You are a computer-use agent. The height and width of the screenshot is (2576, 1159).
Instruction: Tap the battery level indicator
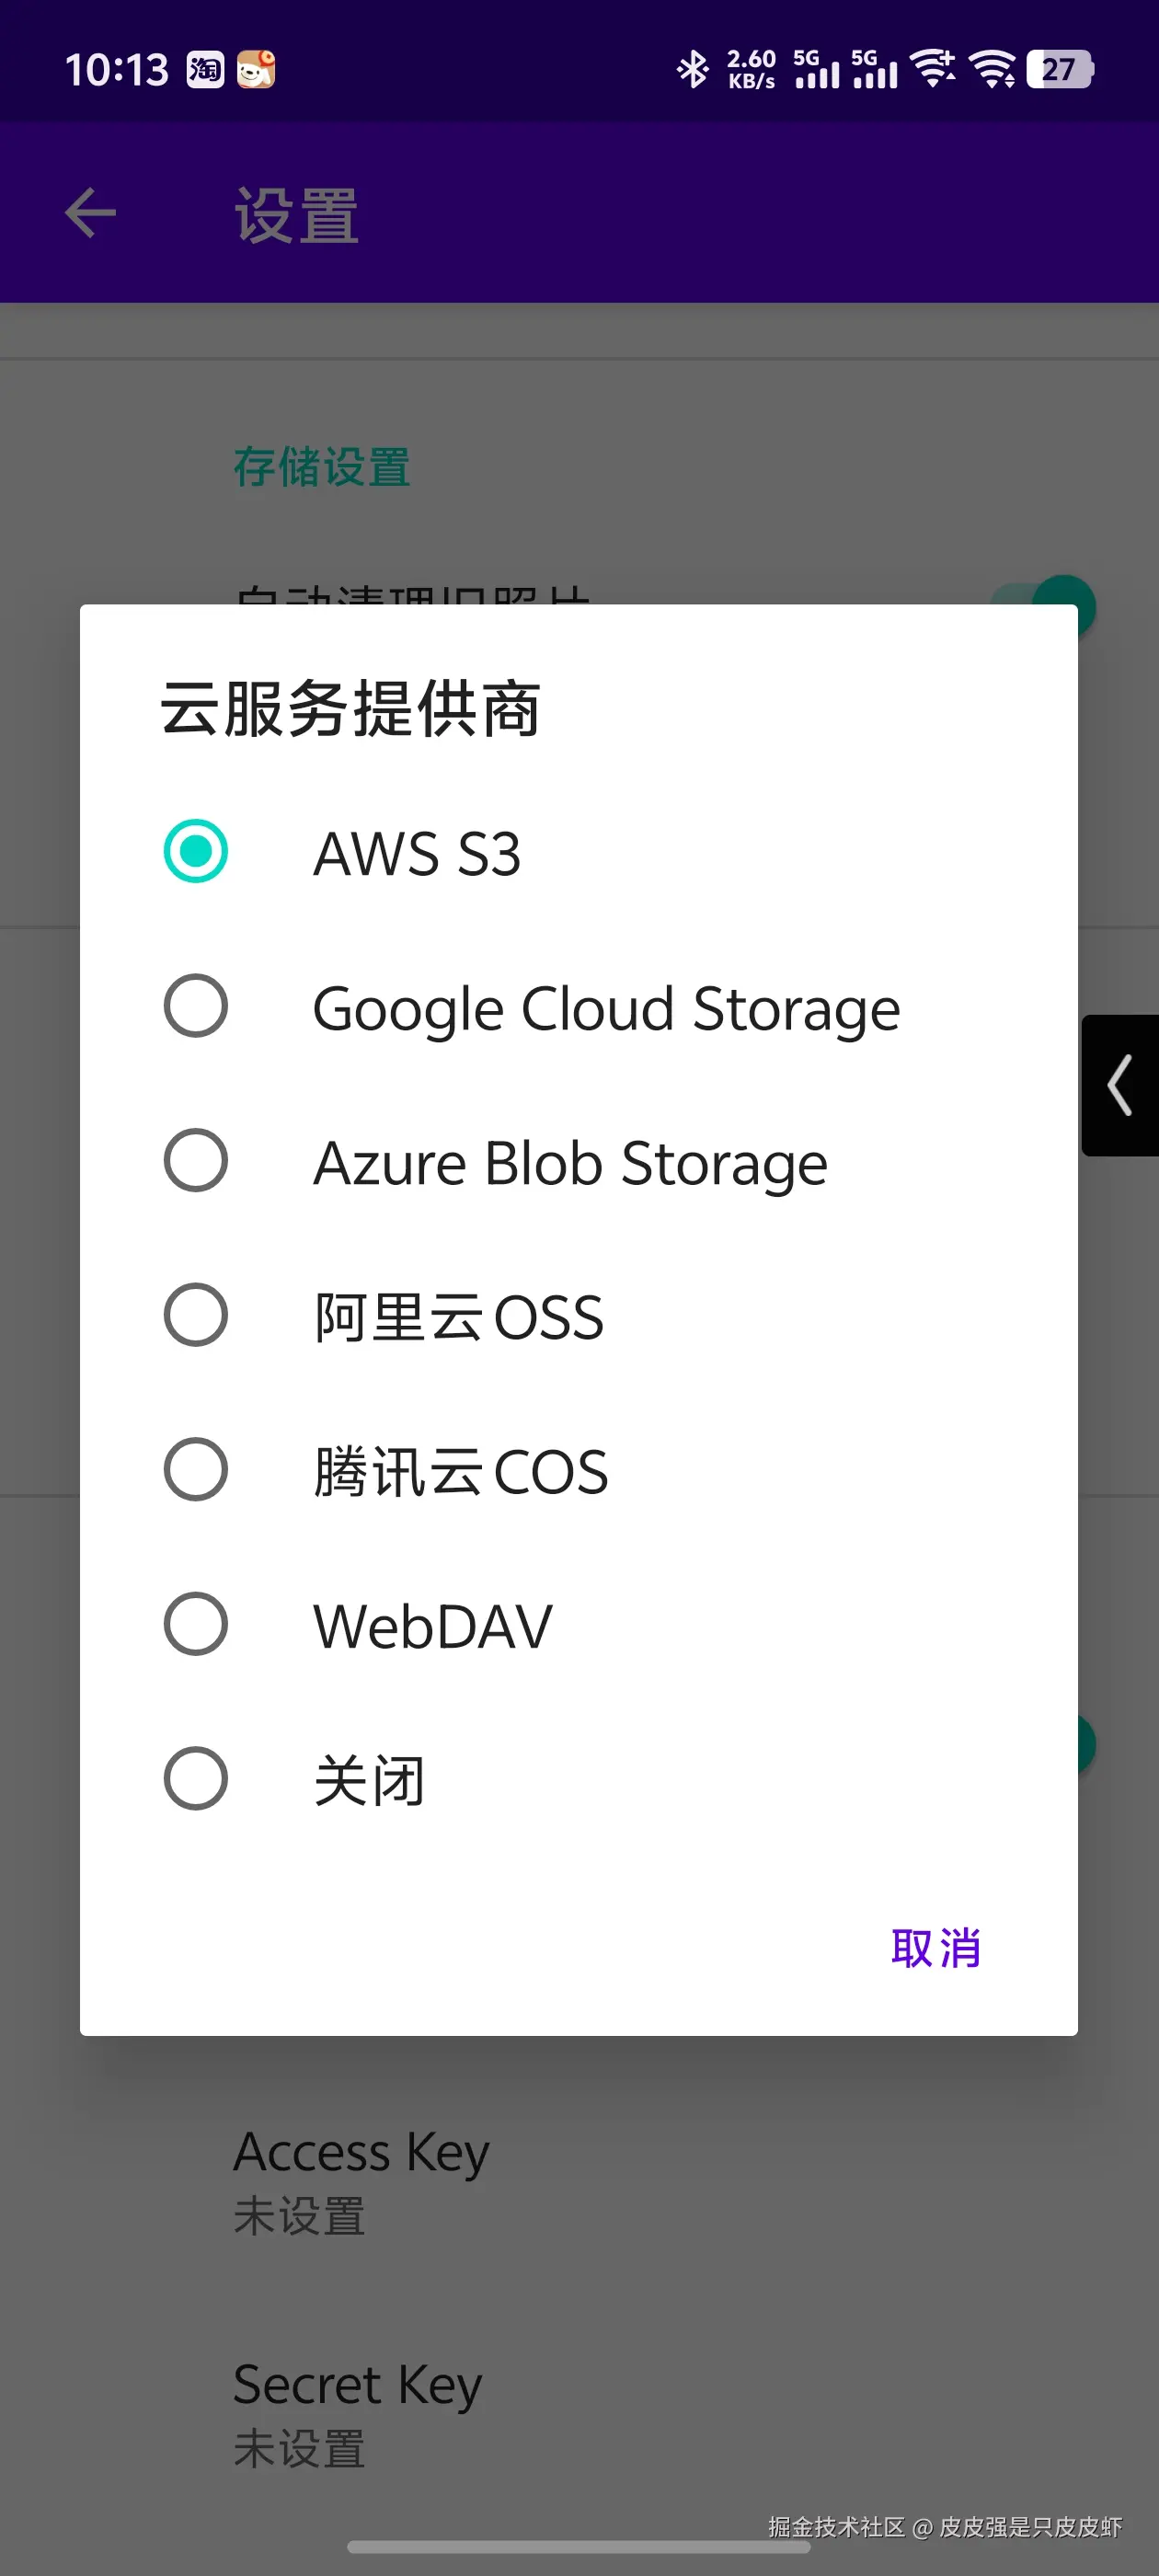click(1059, 69)
